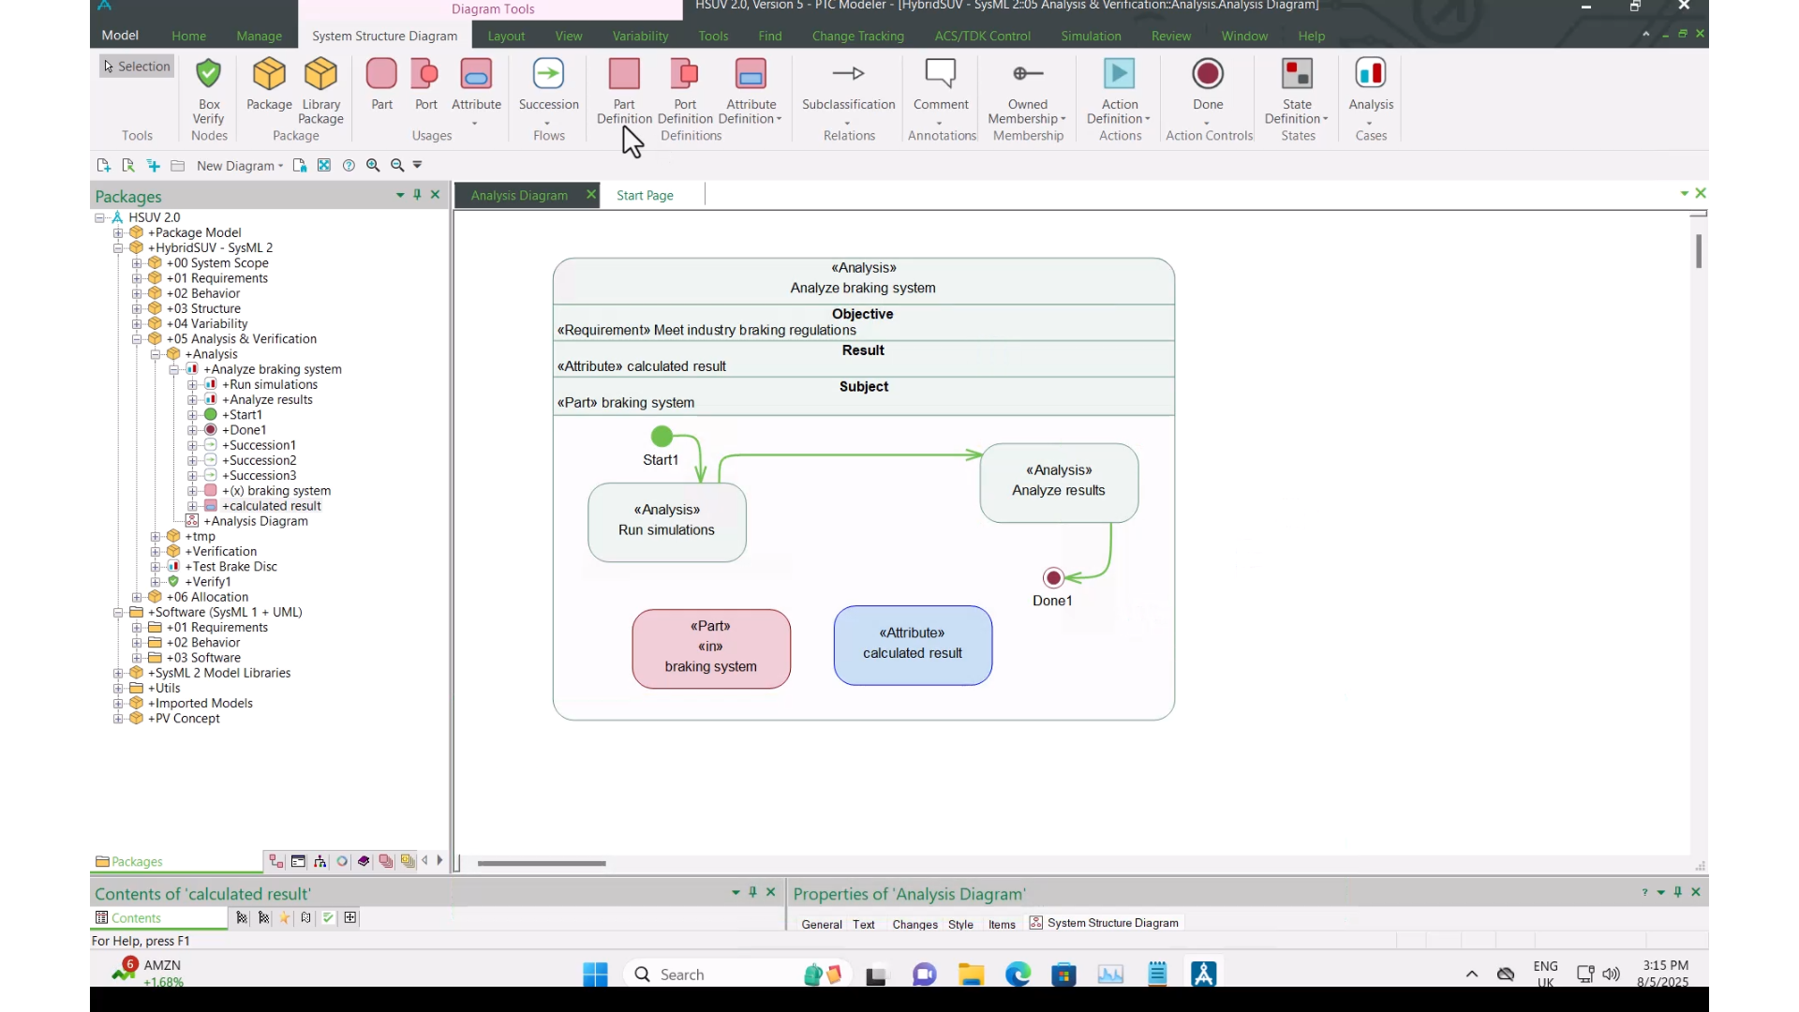
Task: Select the calculated result Attribute block
Action: pos(913,645)
